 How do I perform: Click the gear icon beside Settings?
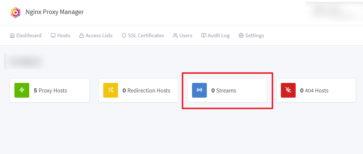click(241, 36)
